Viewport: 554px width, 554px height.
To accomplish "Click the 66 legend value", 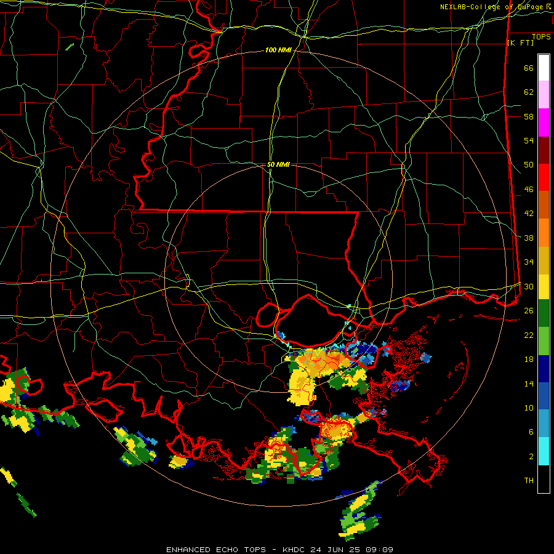I will point(529,68).
